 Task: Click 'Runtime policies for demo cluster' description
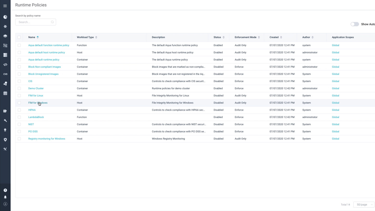point(171,88)
